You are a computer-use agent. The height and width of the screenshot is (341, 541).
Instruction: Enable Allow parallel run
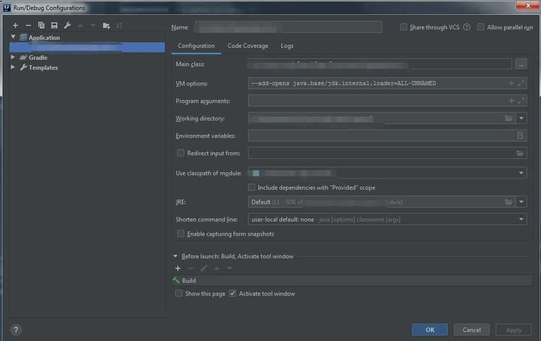(480, 27)
